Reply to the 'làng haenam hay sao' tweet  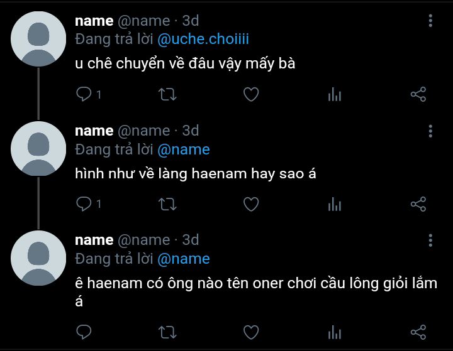pos(84,204)
